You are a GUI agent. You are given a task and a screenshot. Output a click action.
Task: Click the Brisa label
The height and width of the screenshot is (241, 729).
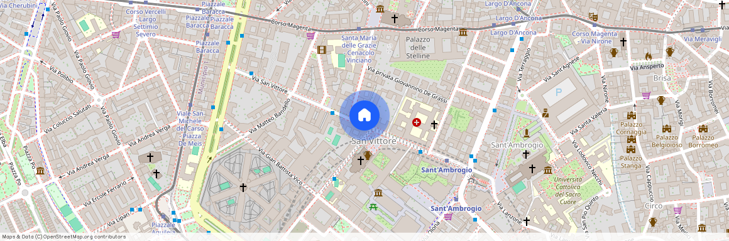(x=662, y=78)
